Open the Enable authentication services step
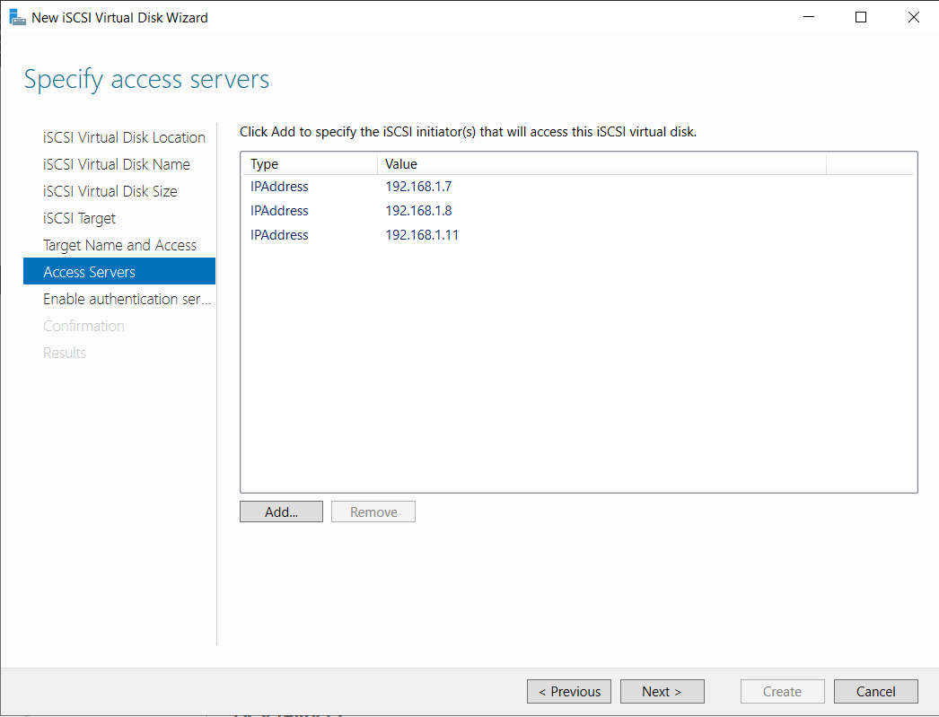This screenshot has width=939, height=717. pyautogui.click(x=126, y=298)
